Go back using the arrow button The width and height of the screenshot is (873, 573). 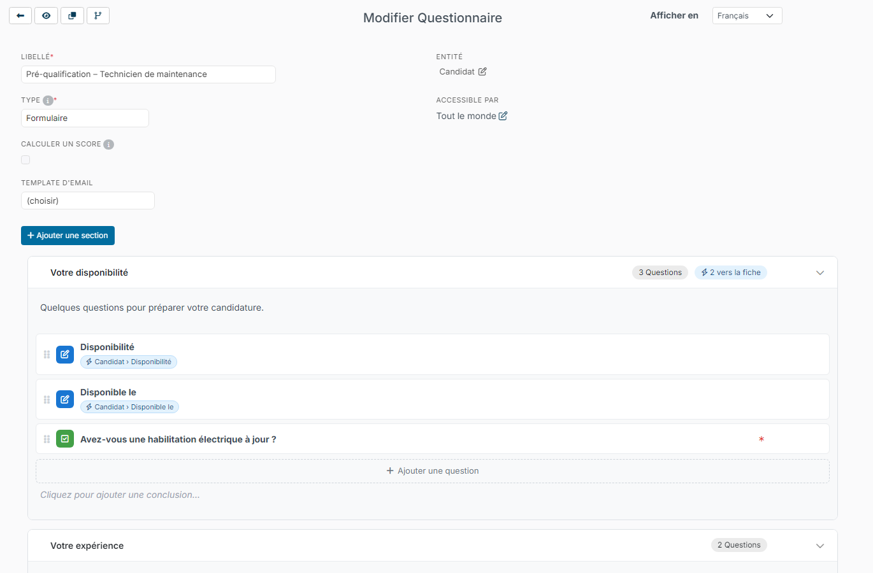point(20,16)
